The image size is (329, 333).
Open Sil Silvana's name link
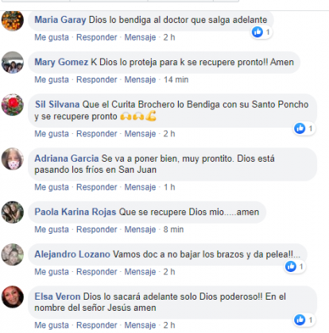coord(57,105)
